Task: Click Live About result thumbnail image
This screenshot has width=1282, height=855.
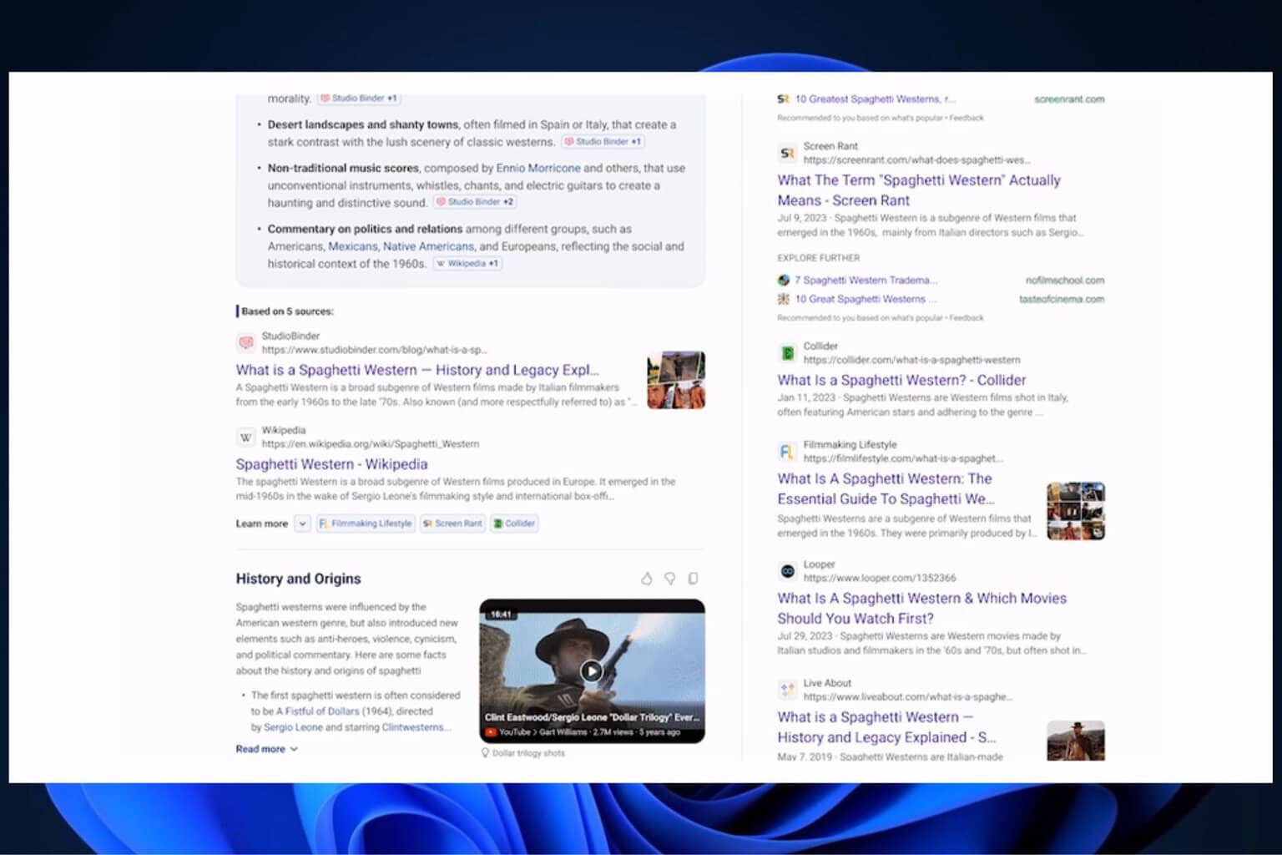Action: click(1076, 740)
